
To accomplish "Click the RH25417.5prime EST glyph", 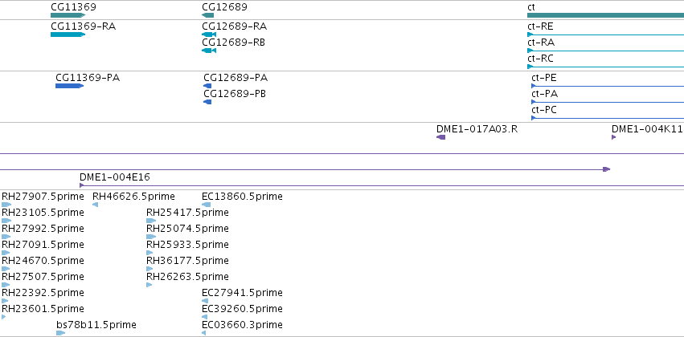I will (151, 221).
